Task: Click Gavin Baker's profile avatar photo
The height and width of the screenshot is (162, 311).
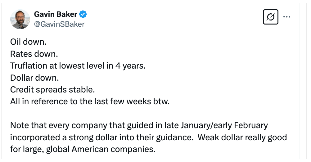Action: pos(20,19)
